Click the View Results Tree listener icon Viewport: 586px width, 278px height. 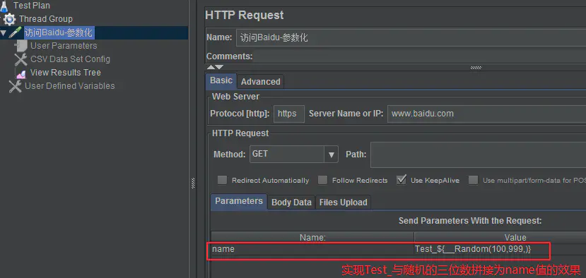[21, 73]
